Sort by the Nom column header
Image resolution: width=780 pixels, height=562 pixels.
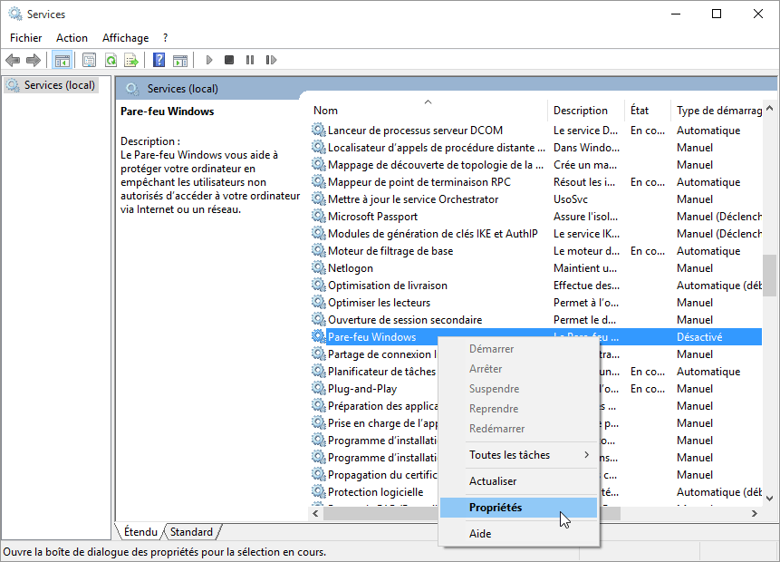coord(428,110)
